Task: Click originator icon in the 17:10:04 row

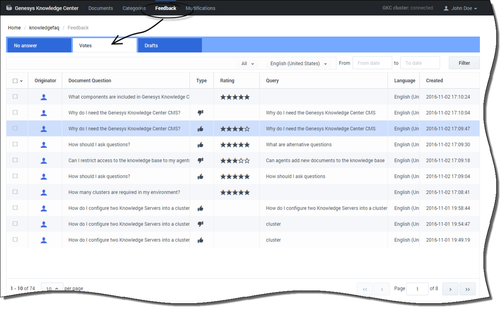Action: (44, 113)
